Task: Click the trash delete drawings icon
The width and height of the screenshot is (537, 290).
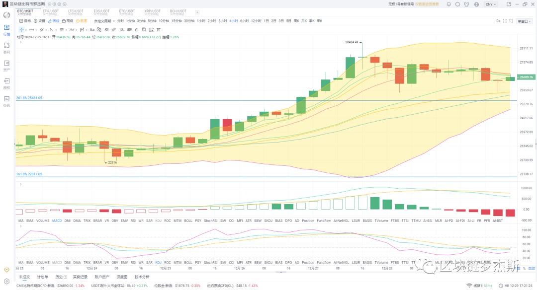Action: coord(159,30)
